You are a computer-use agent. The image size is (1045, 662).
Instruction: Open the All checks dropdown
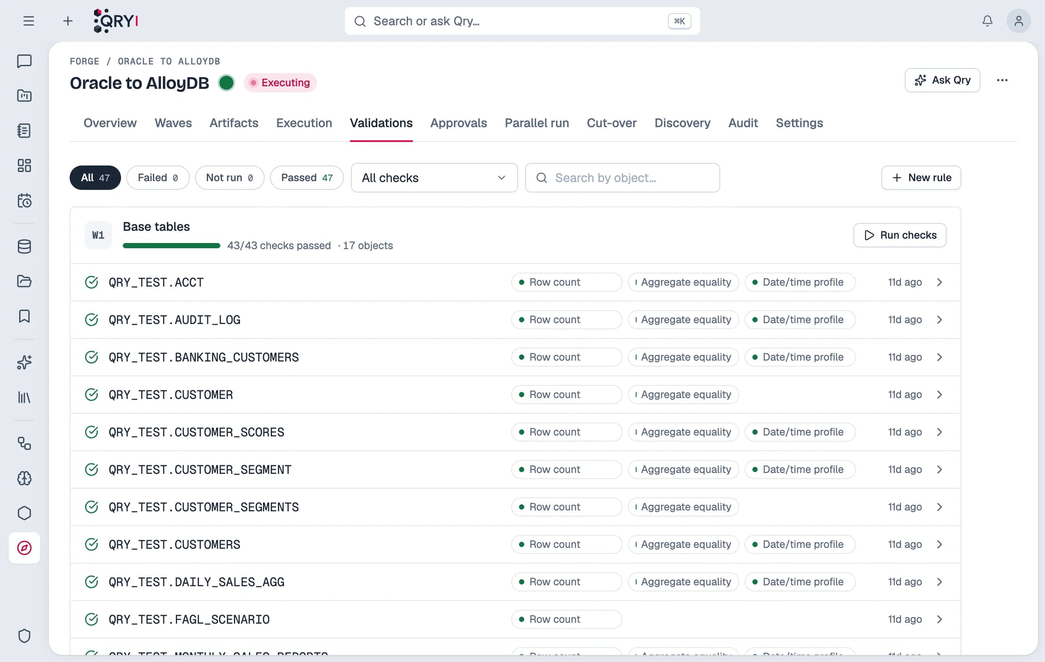tap(434, 178)
